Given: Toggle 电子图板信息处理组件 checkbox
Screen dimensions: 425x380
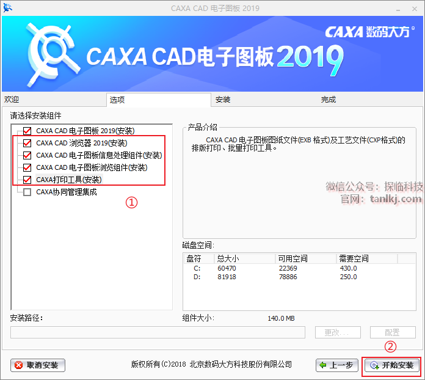Looking at the screenshot, I should [x=27, y=155].
